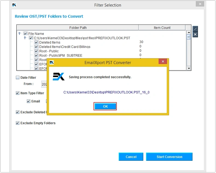Toggle the Exclude Deleted checkbox
The image size is (216, 173).
(x=17, y=112)
